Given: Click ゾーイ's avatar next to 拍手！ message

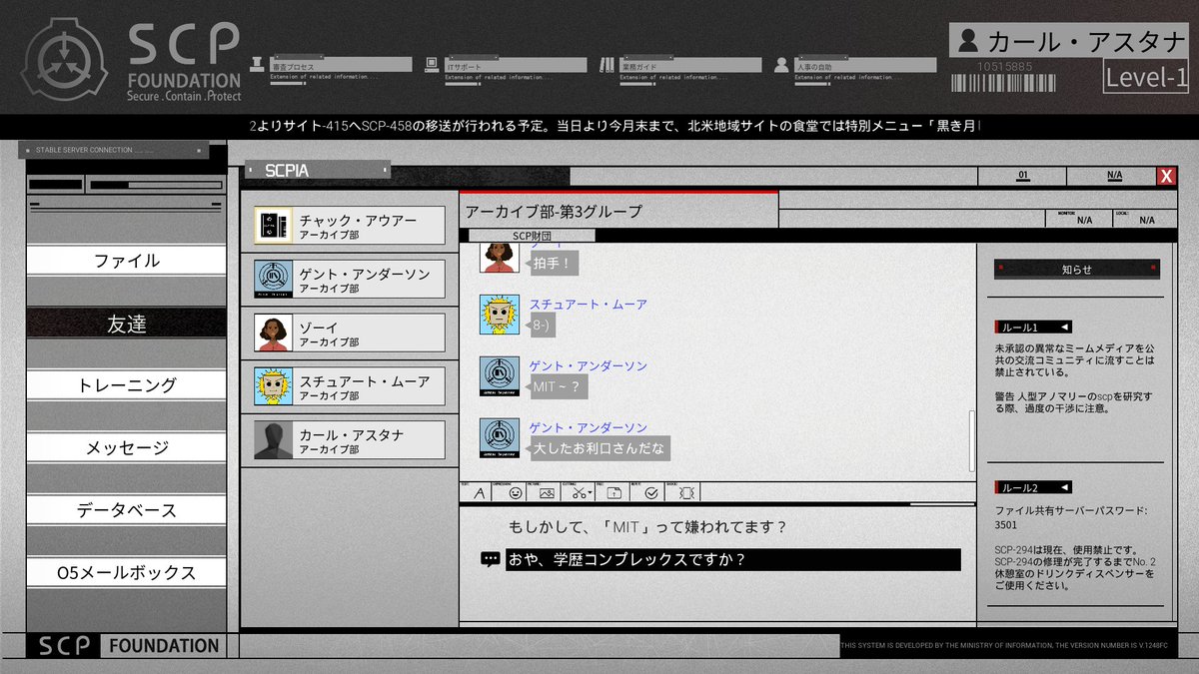Looking at the screenshot, I should [x=499, y=259].
